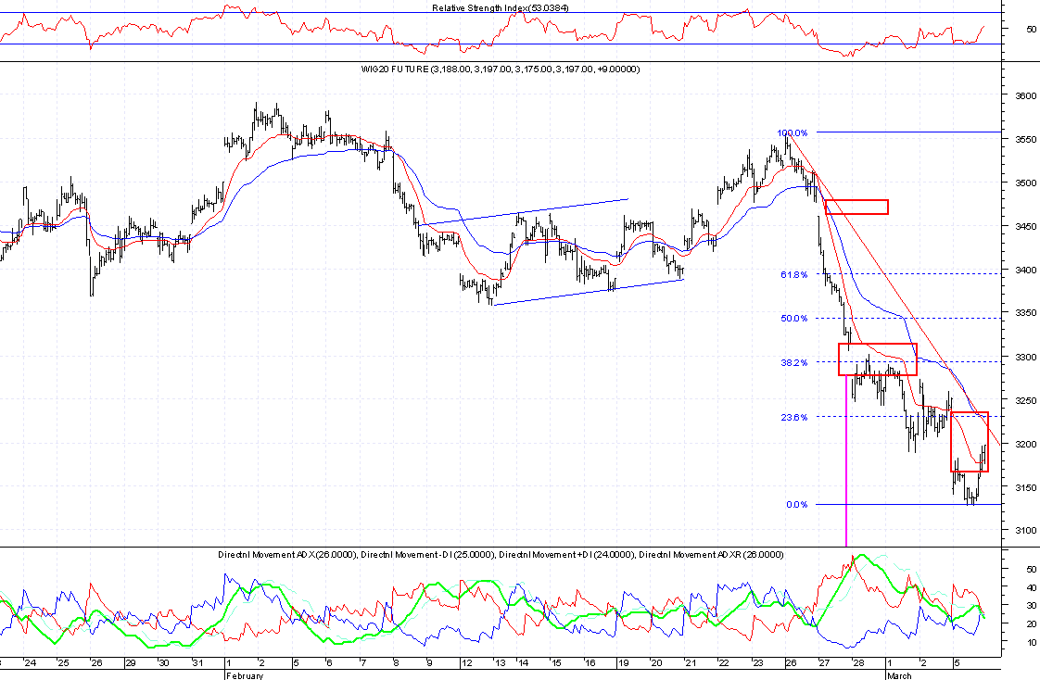Click the lower blue channel trendline
This screenshot has width=1040, height=680.
tap(587, 292)
